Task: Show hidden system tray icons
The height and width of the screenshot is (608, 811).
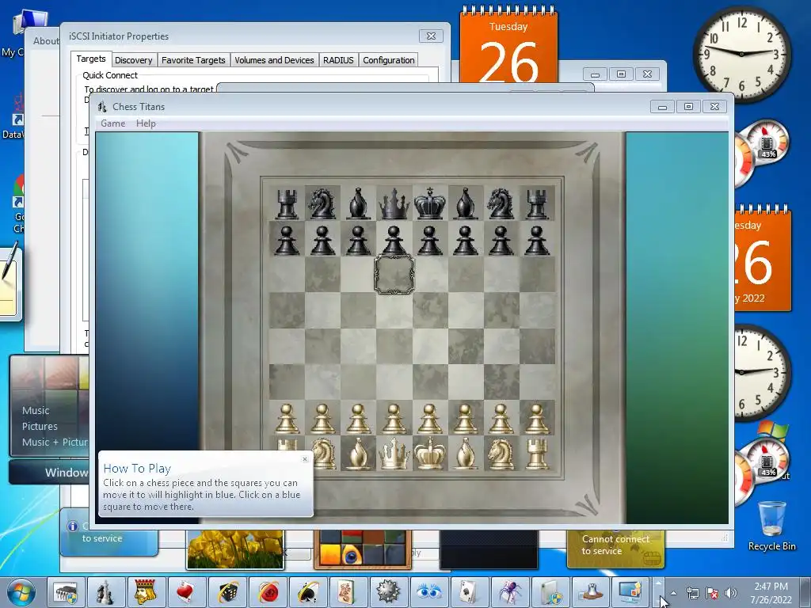Action: tap(673, 593)
